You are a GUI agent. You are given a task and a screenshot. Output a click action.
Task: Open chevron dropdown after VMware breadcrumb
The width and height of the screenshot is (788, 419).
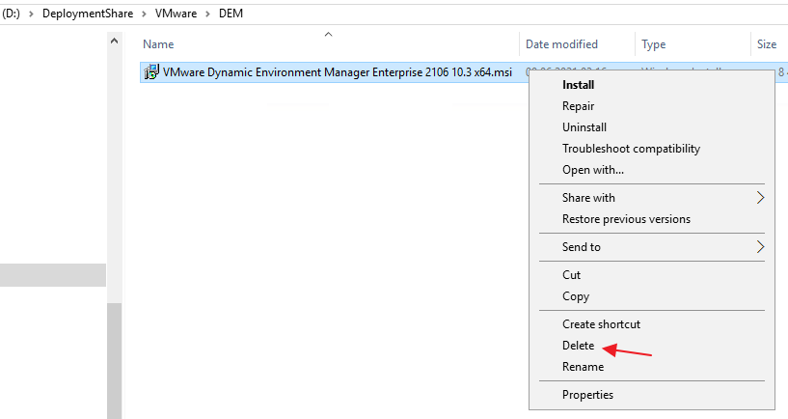[x=206, y=14]
